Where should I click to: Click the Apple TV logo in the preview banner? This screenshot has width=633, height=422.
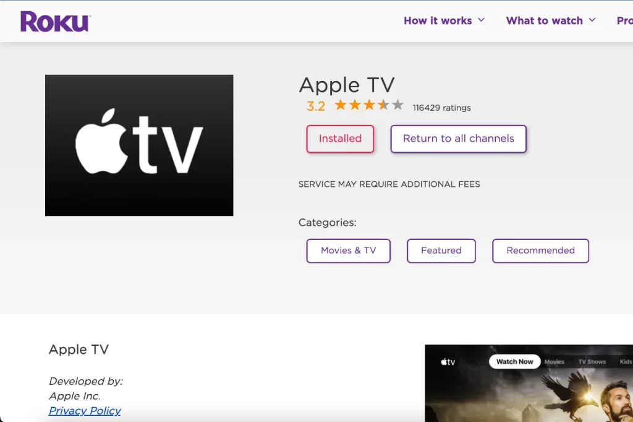coord(447,361)
